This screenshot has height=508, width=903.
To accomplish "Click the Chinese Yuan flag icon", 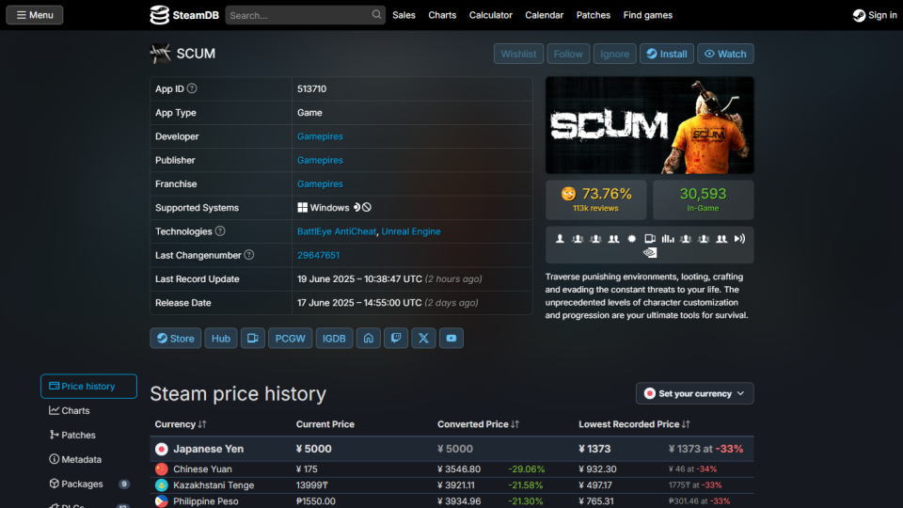I will tap(161, 468).
